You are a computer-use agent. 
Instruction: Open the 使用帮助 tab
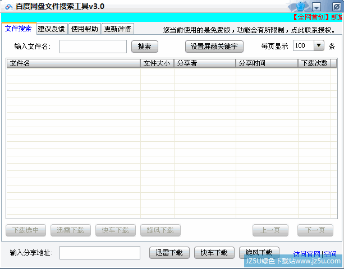tap(85, 29)
